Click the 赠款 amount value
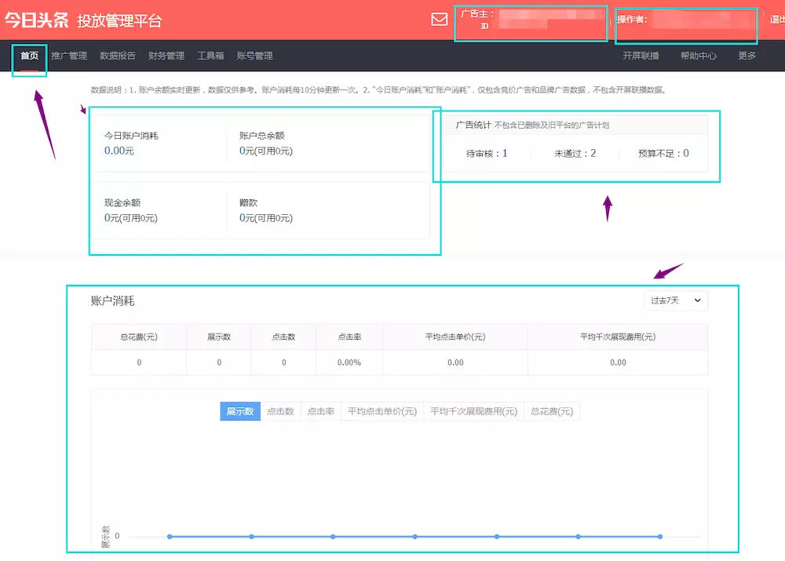This screenshot has height=561, width=785. coord(266,217)
